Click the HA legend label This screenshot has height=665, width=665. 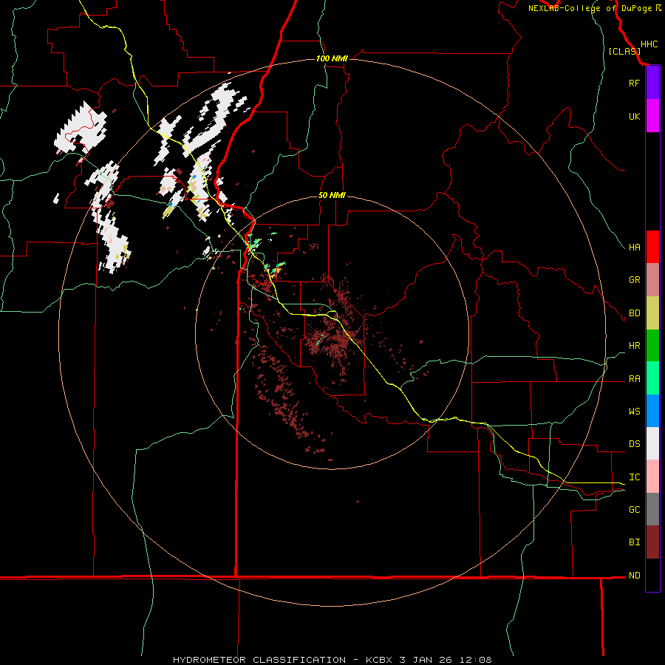pos(634,248)
